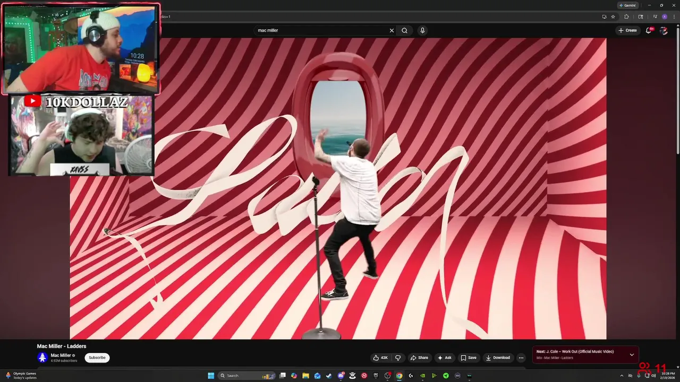Open Steam from taskbar

[328, 376]
